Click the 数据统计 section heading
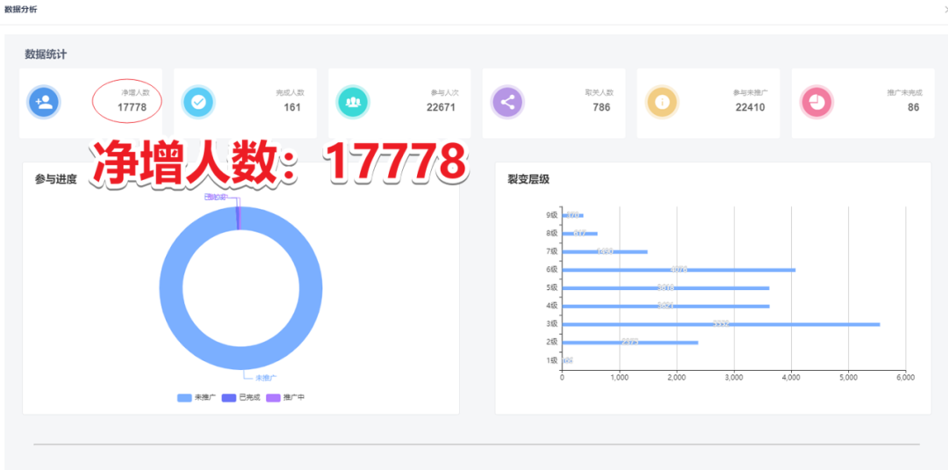 (x=46, y=54)
